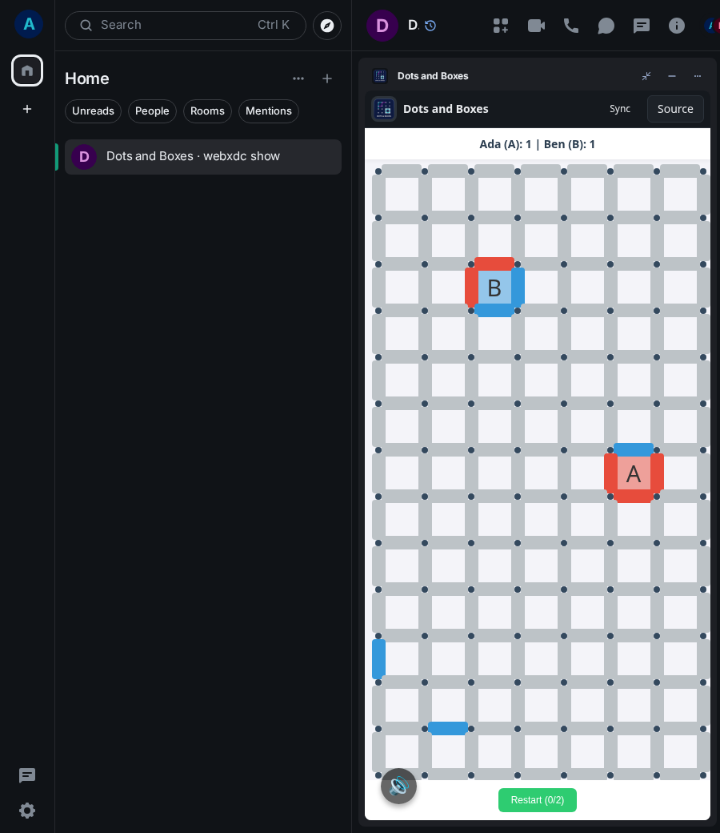
Task: Open Home options three-dot menu
Action: [x=298, y=78]
